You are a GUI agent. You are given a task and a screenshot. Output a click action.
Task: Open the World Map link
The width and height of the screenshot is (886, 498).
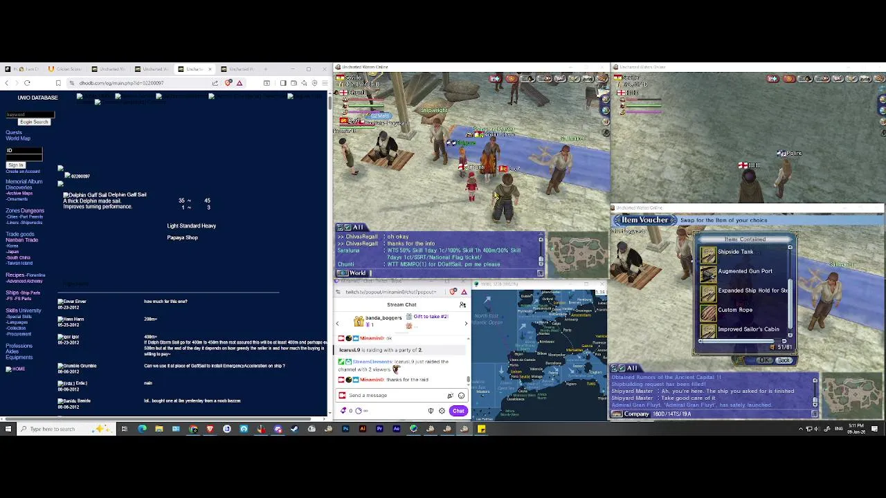(x=18, y=138)
